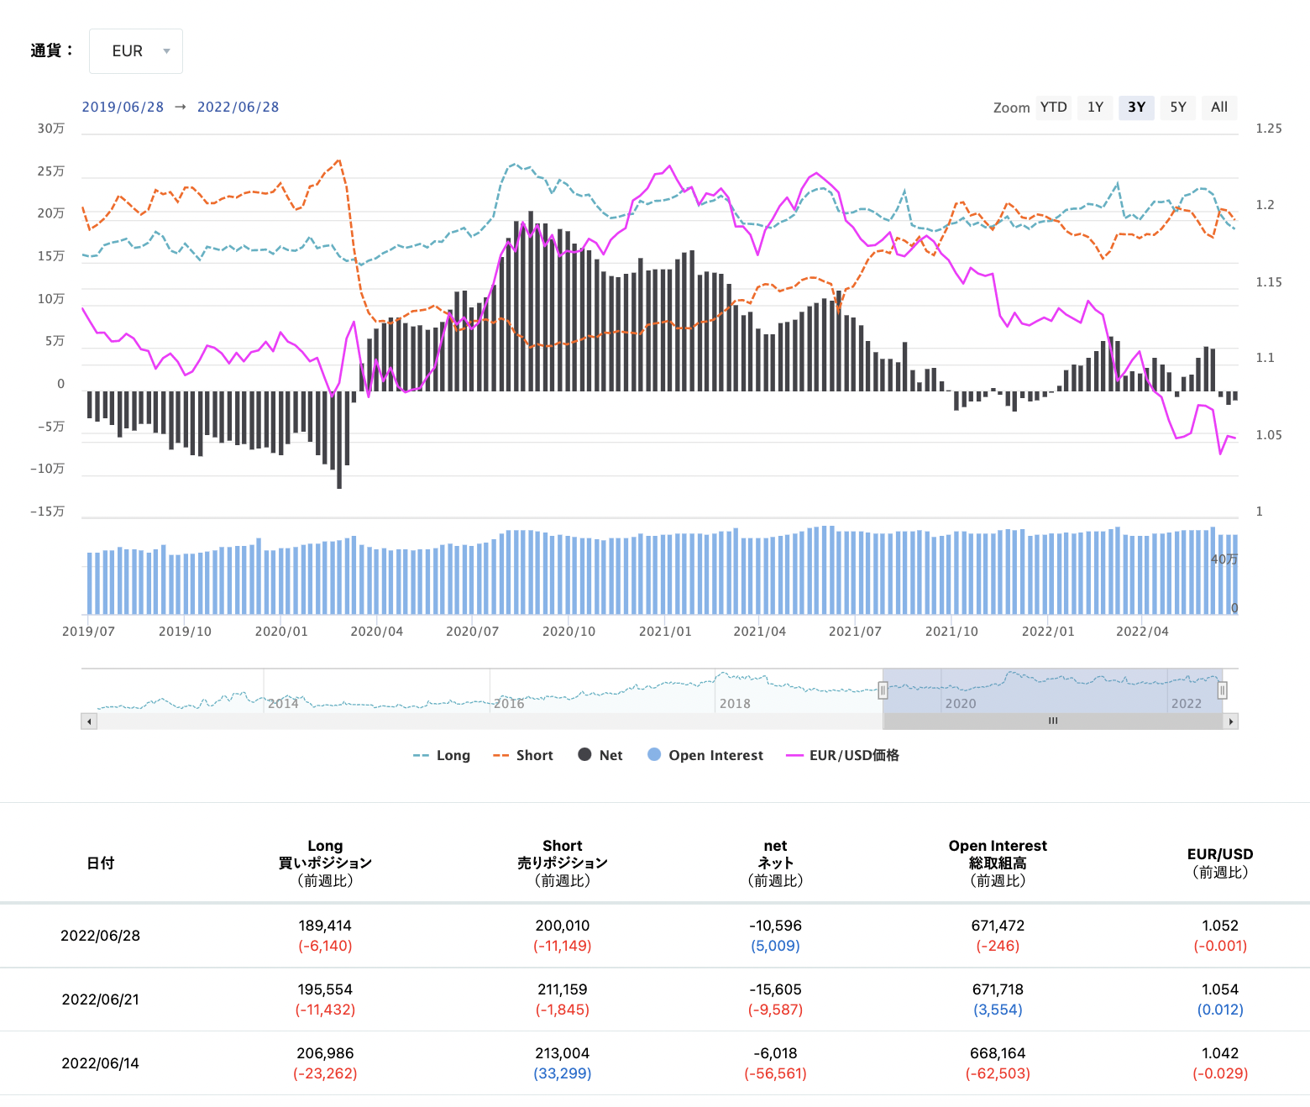Screen dimensions: 1310x1107
Task: Edit the end date 2022/06/28
Action: coord(238,108)
